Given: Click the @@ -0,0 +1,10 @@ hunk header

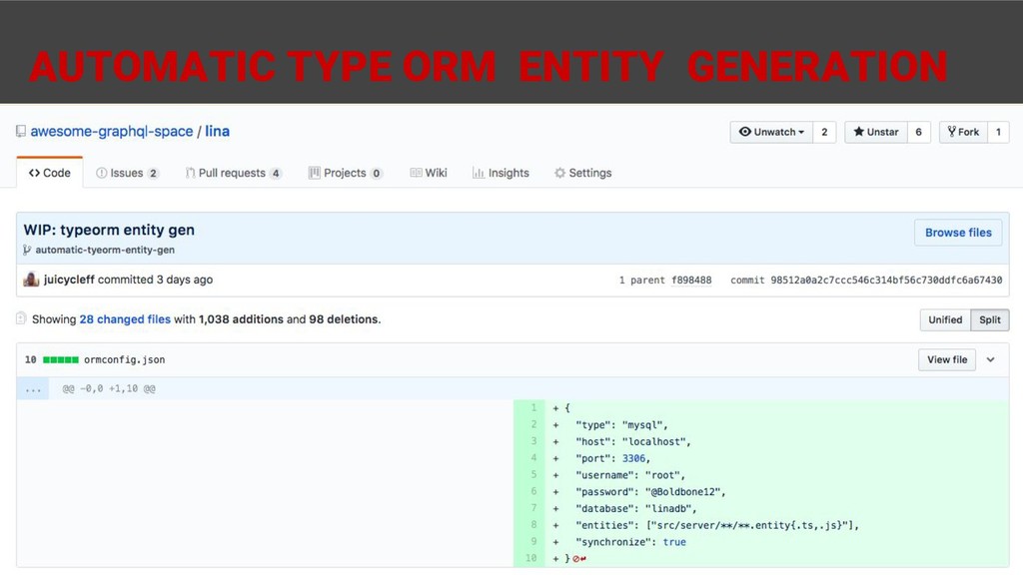Looking at the screenshot, I should click(x=109, y=388).
